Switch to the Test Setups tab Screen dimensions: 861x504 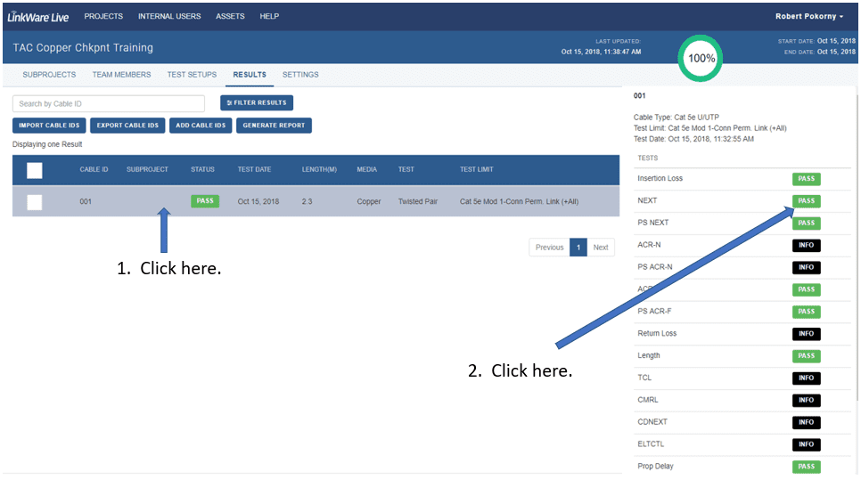pos(192,75)
